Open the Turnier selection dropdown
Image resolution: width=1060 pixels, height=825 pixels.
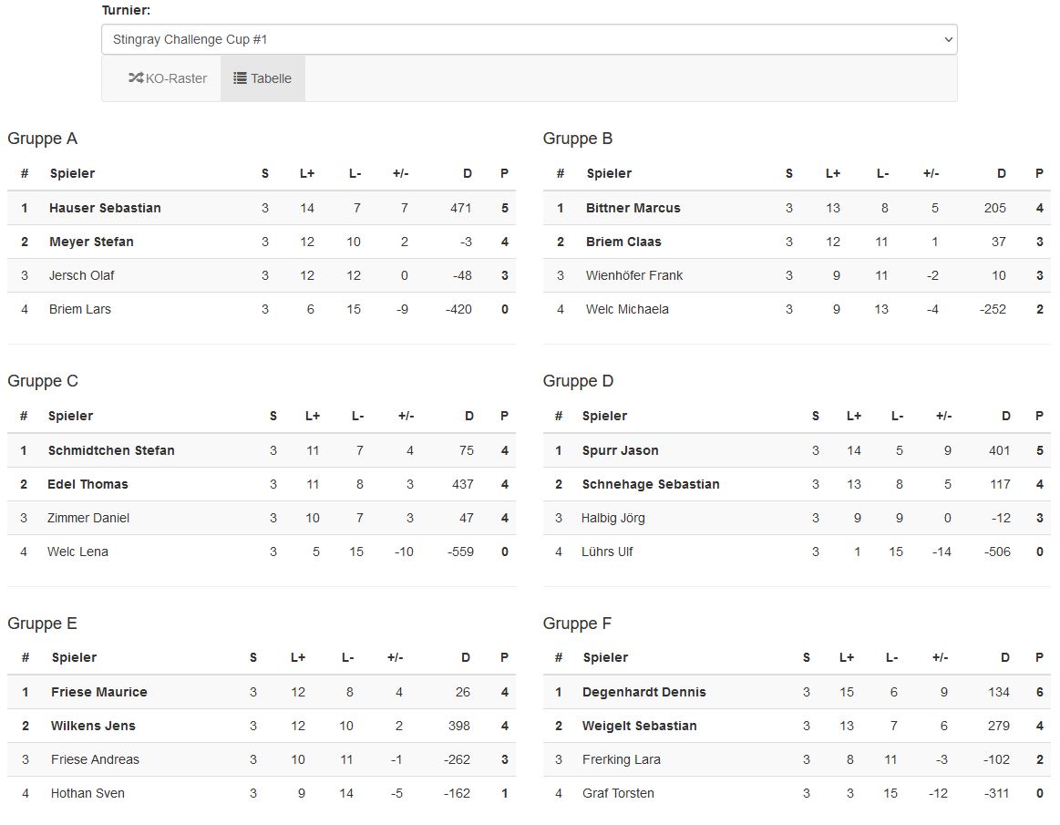point(529,39)
